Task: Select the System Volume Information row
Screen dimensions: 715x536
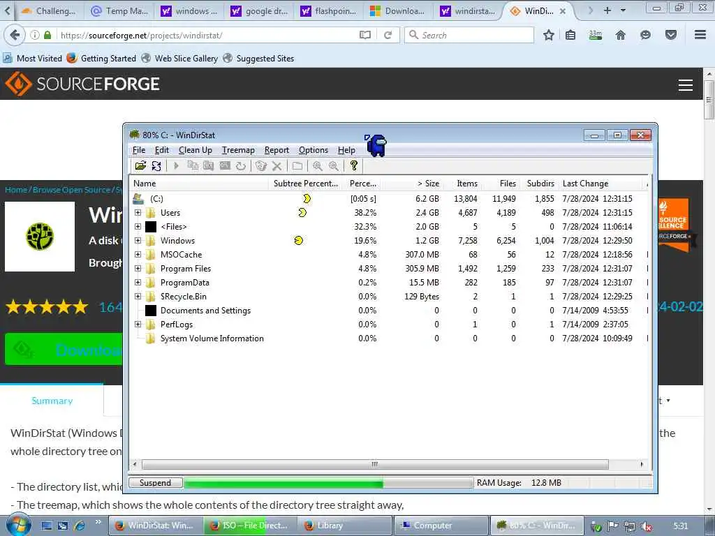Action: [389, 338]
